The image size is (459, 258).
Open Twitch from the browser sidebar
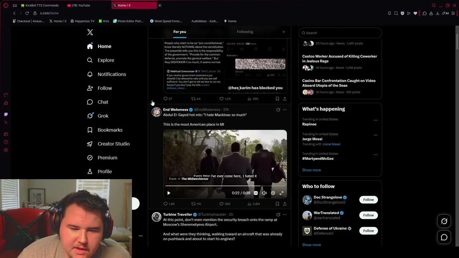(x=6, y=114)
